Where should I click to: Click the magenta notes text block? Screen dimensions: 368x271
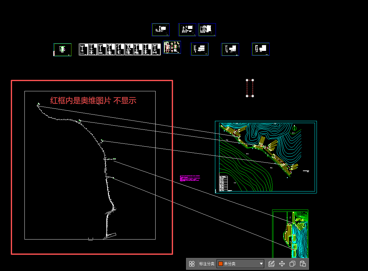pyautogui.click(x=190, y=178)
